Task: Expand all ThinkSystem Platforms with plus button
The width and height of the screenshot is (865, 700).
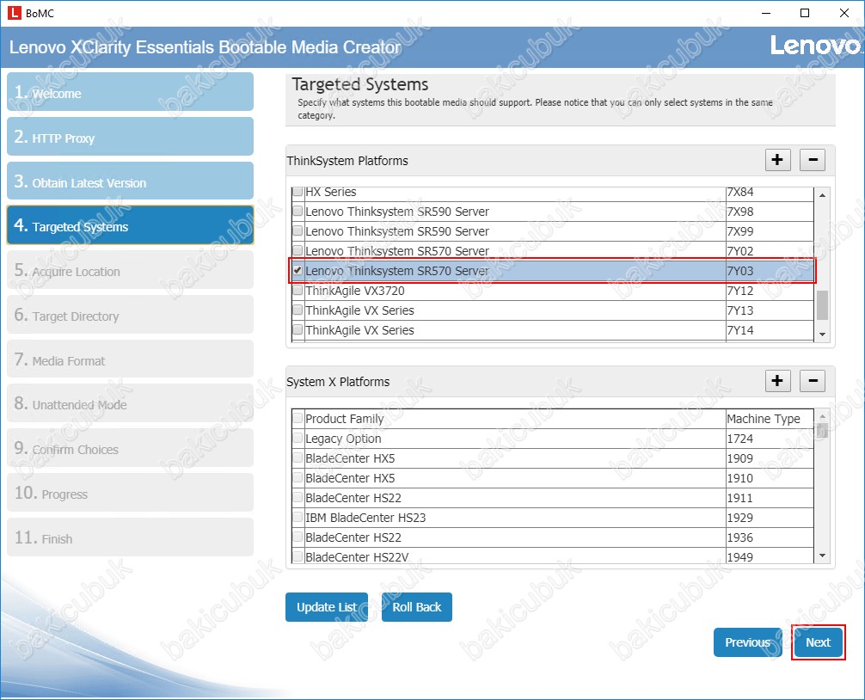Action: click(778, 160)
